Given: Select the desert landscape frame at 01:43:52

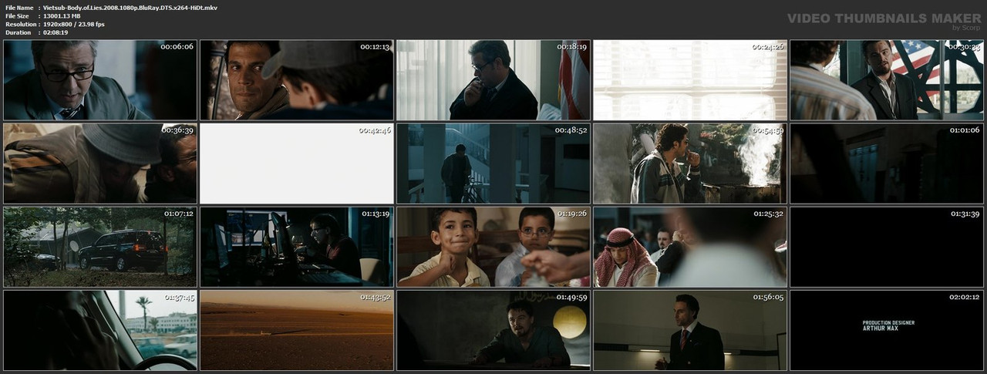Looking at the screenshot, I should 297,330.
